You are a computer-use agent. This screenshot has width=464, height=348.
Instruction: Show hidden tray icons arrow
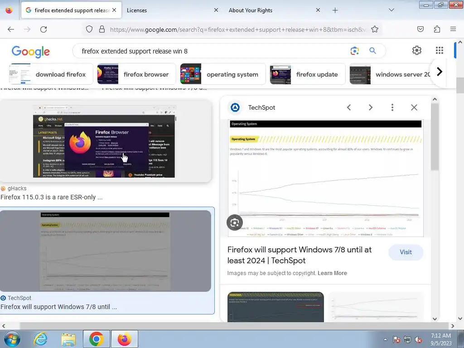[385, 340]
